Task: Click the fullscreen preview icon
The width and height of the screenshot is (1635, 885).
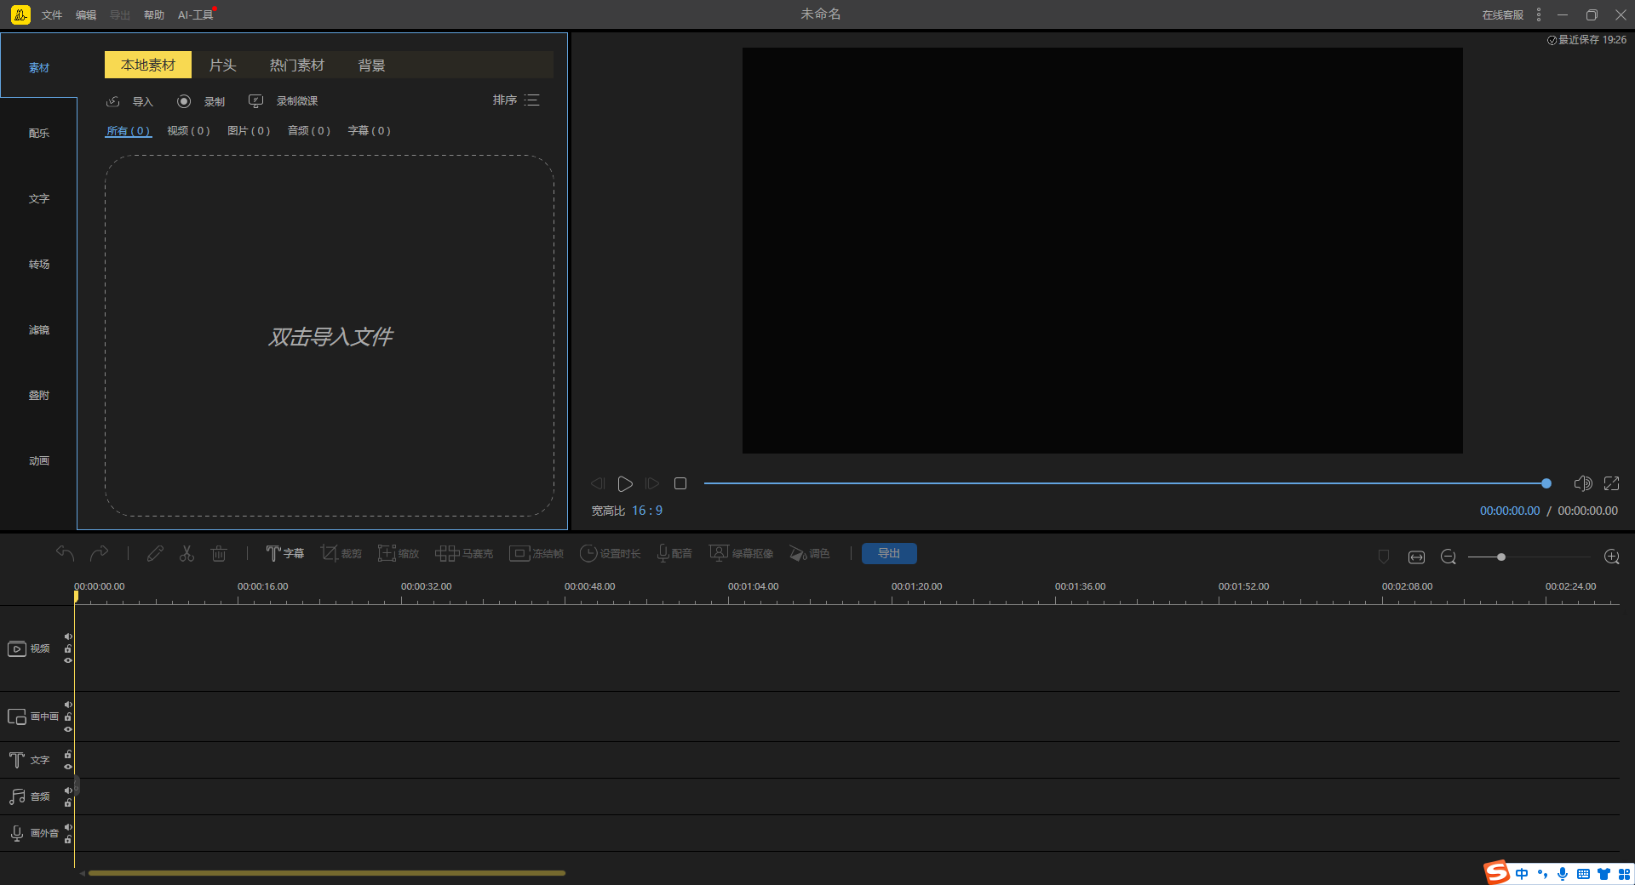Action: (1611, 483)
